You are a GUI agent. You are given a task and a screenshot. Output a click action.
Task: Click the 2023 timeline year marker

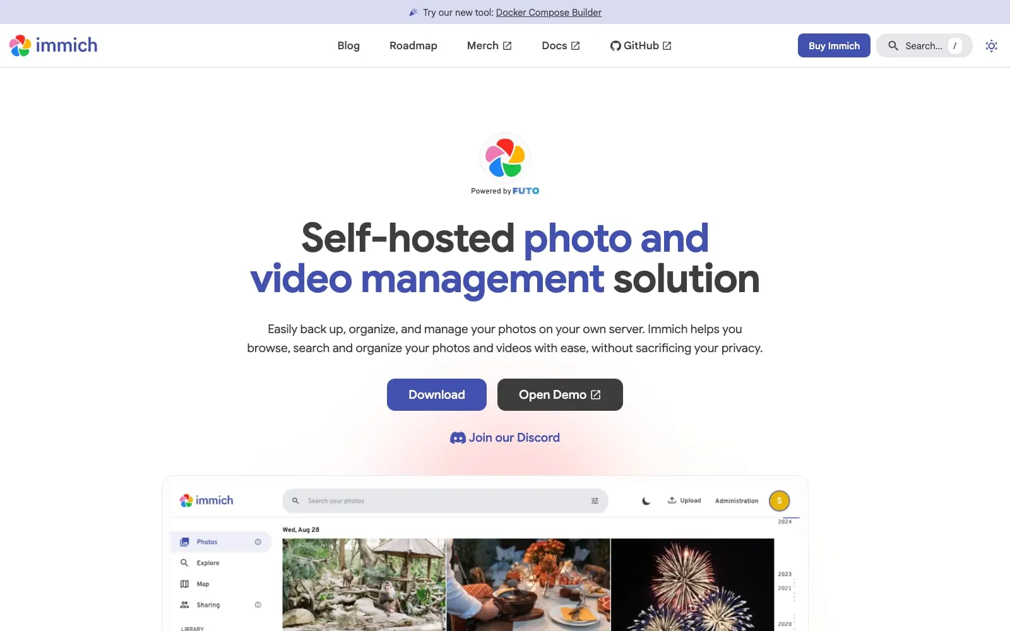(x=785, y=574)
